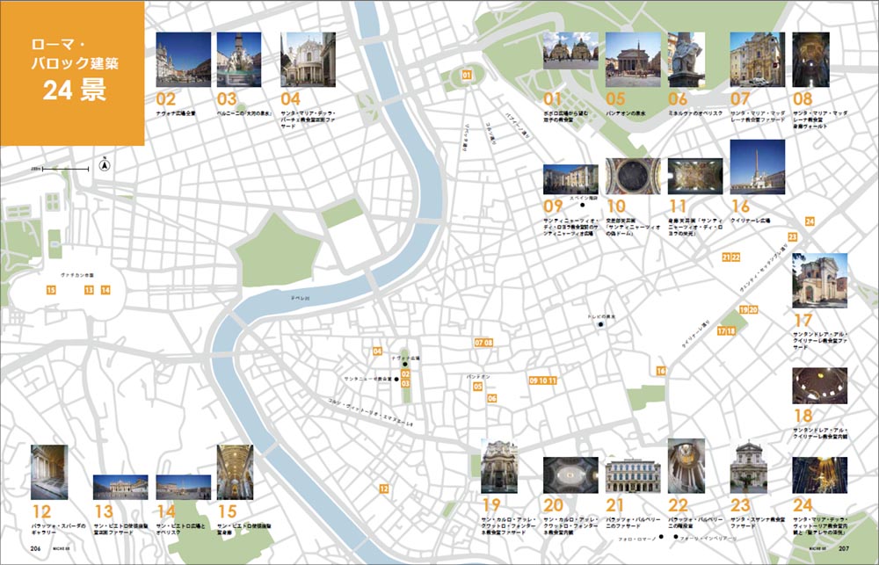
Task: Select the combined map marker 19 20
Action: pyautogui.click(x=748, y=309)
